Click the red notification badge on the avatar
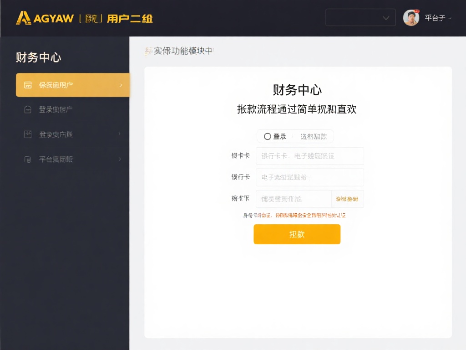Image resolution: width=466 pixels, height=350 pixels. click(x=417, y=10)
